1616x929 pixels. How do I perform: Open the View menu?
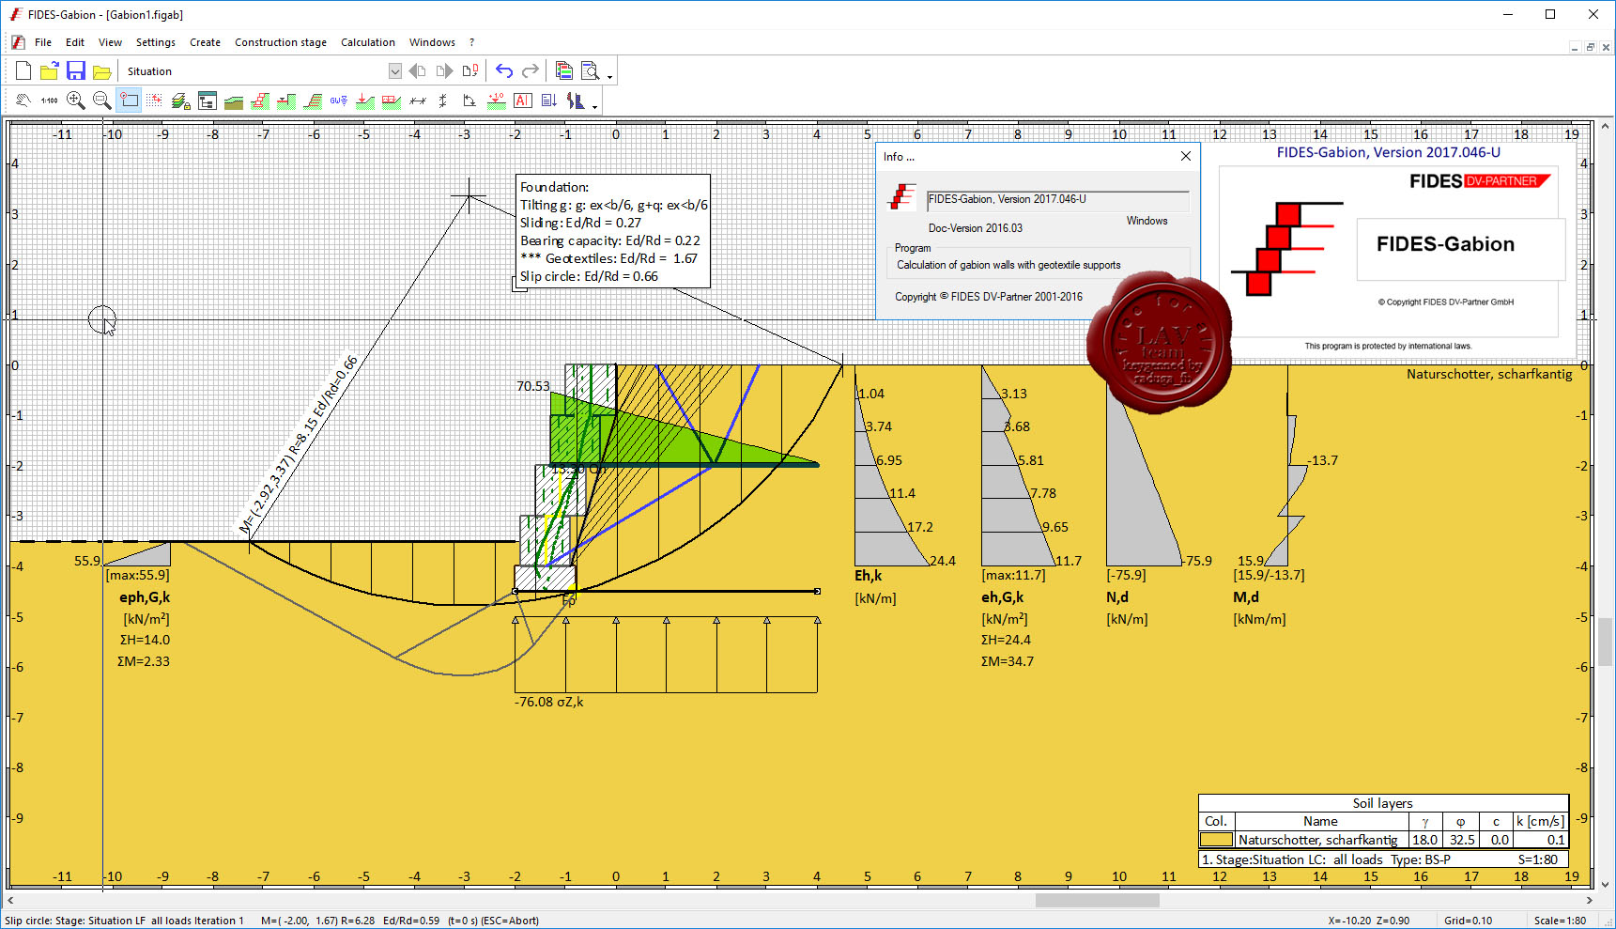(110, 42)
